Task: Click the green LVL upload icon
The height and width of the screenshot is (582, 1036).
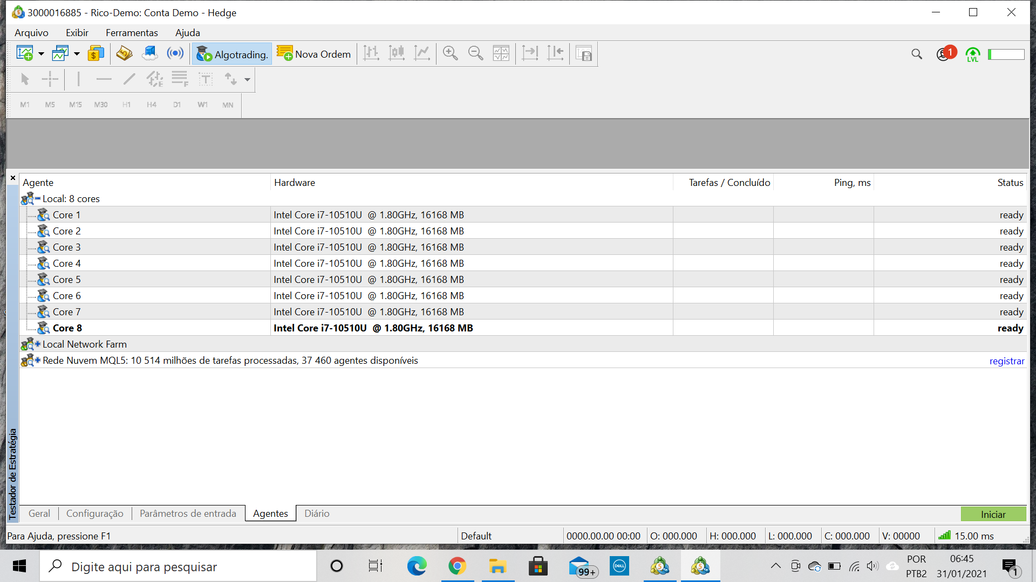Action: pyautogui.click(x=973, y=54)
